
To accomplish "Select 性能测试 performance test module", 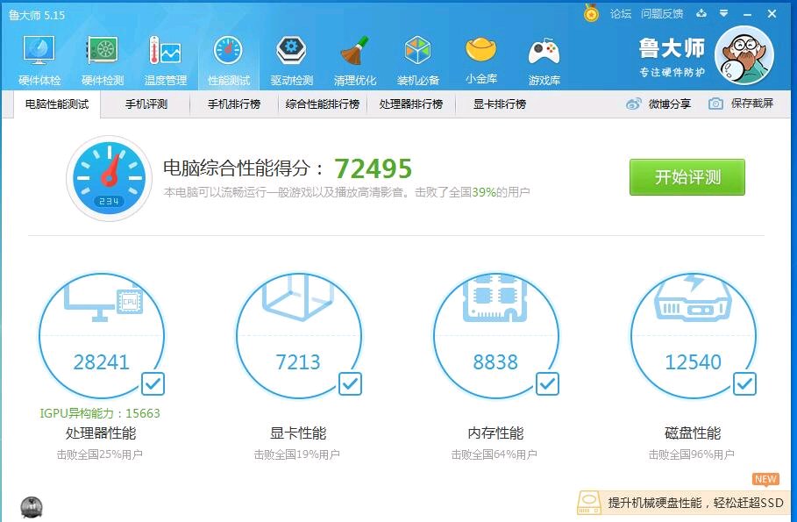I will click(x=228, y=61).
